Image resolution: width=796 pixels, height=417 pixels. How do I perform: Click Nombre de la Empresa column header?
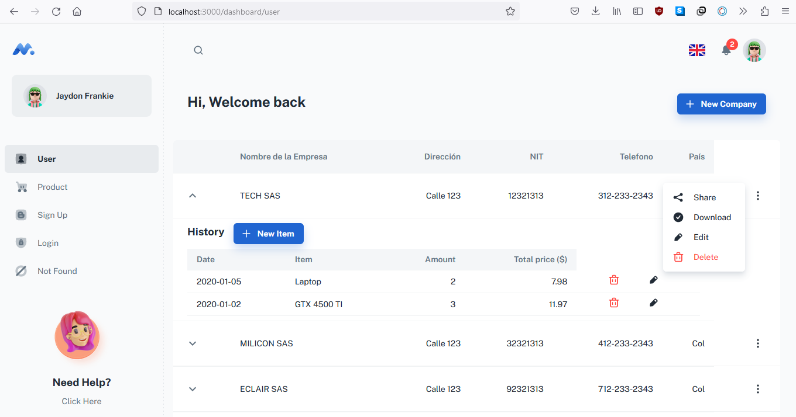pos(284,157)
